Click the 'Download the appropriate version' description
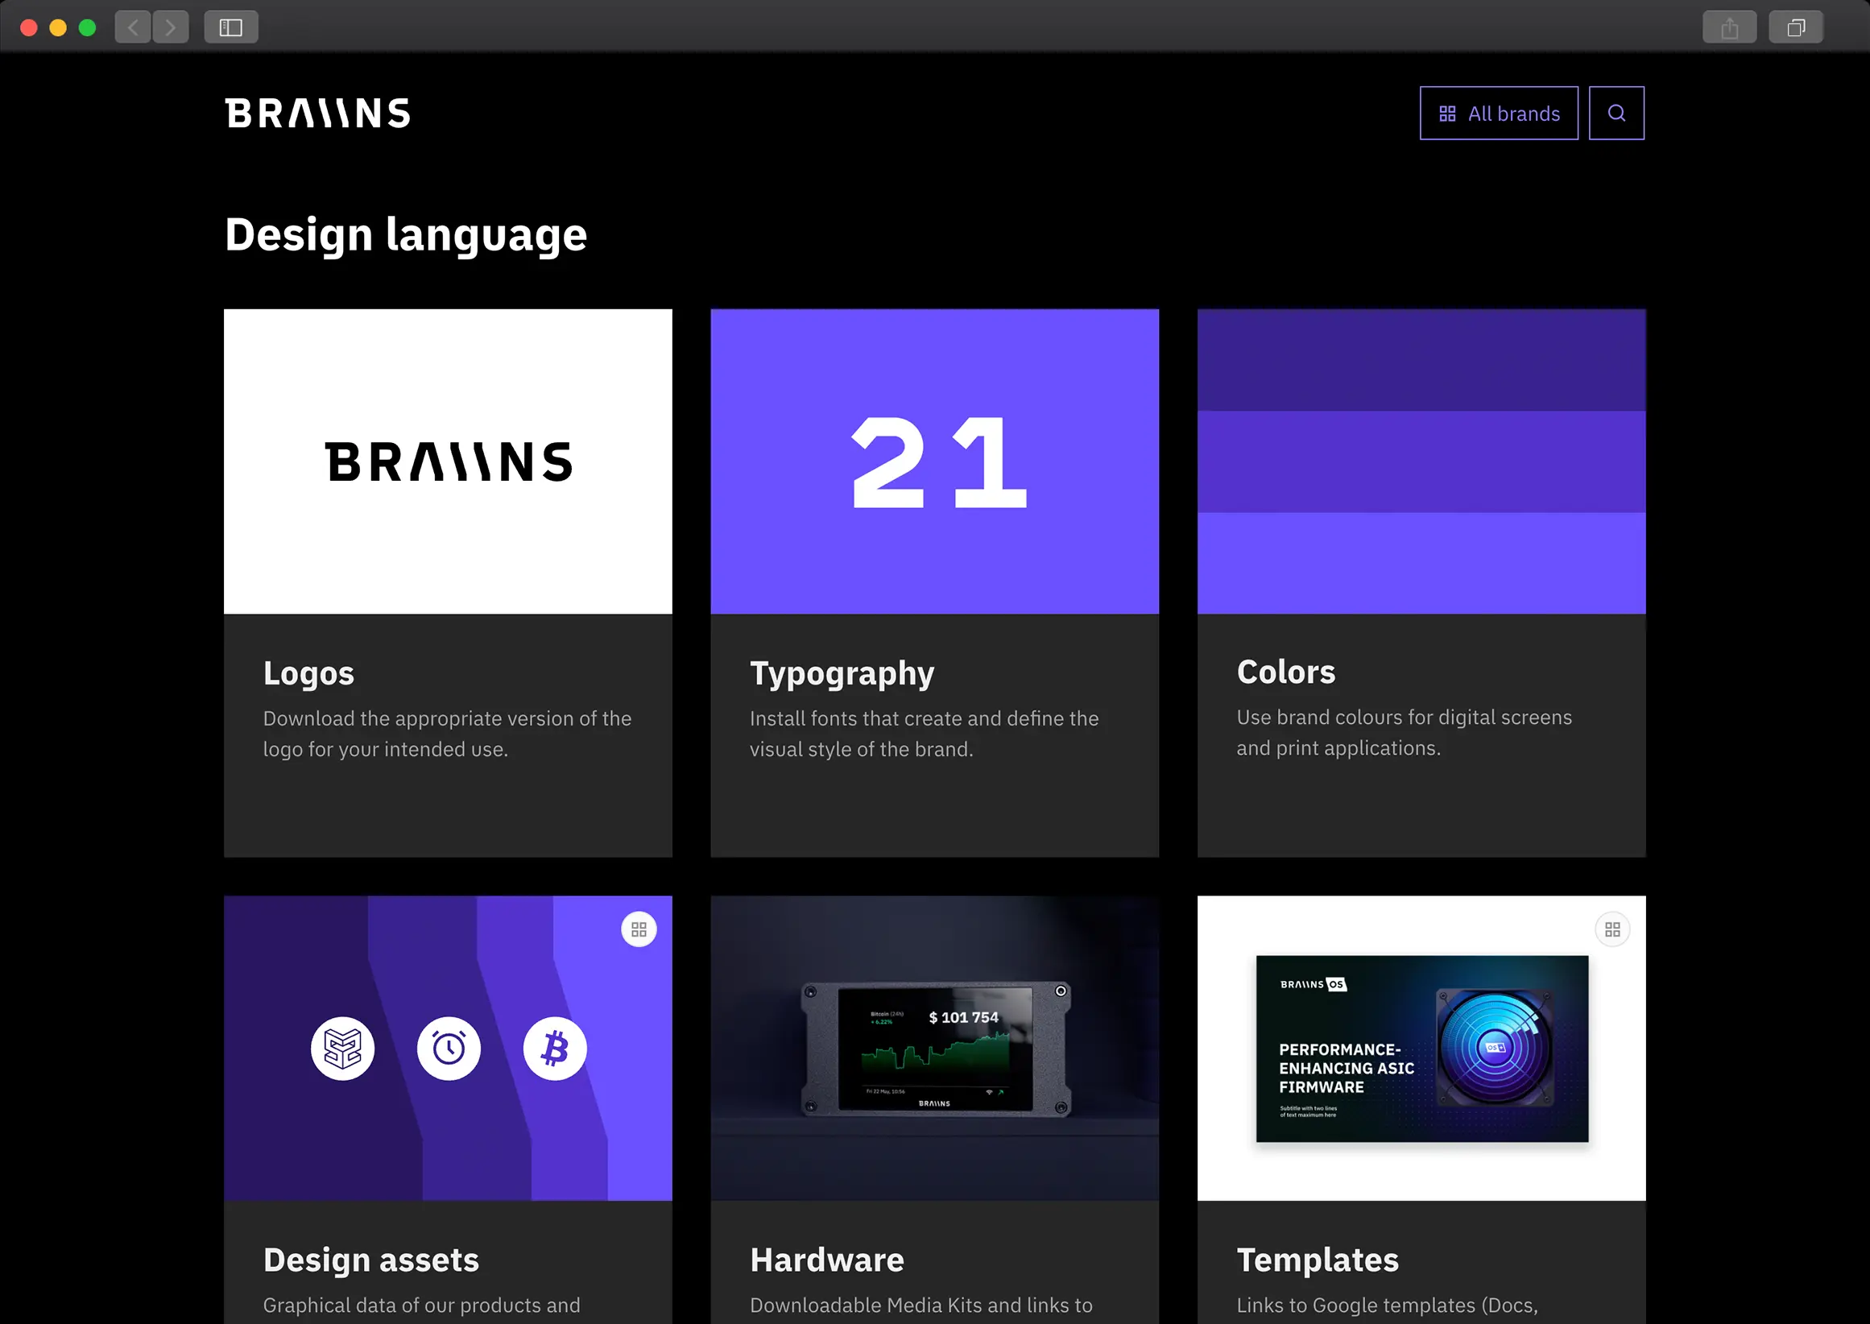The width and height of the screenshot is (1870, 1324). pyautogui.click(x=447, y=734)
